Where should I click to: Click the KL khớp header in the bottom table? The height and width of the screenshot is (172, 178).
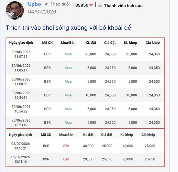pos(127,135)
